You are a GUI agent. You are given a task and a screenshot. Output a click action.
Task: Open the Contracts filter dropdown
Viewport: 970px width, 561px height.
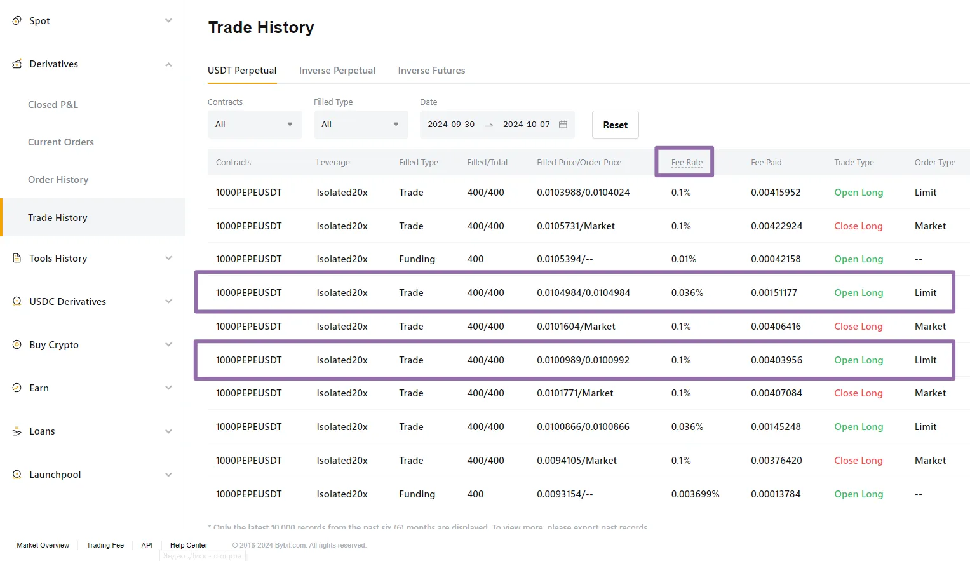coord(254,125)
